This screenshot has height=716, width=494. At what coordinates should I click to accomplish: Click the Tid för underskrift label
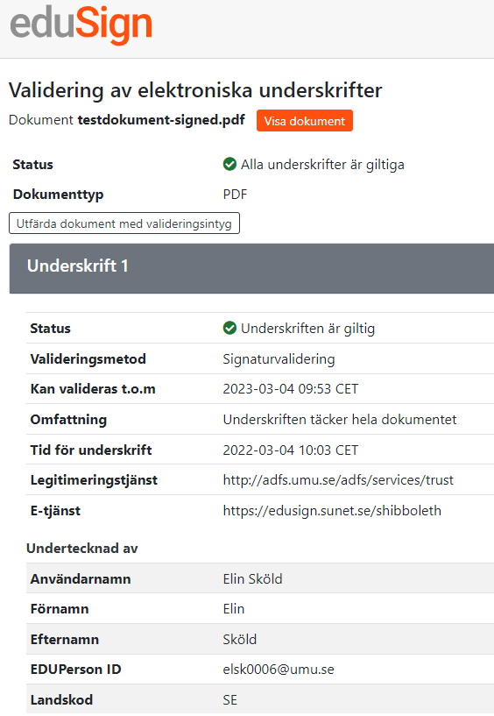click(91, 450)
